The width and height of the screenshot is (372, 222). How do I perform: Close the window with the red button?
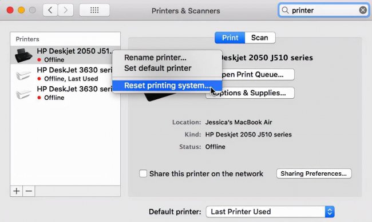click(10, 10)
